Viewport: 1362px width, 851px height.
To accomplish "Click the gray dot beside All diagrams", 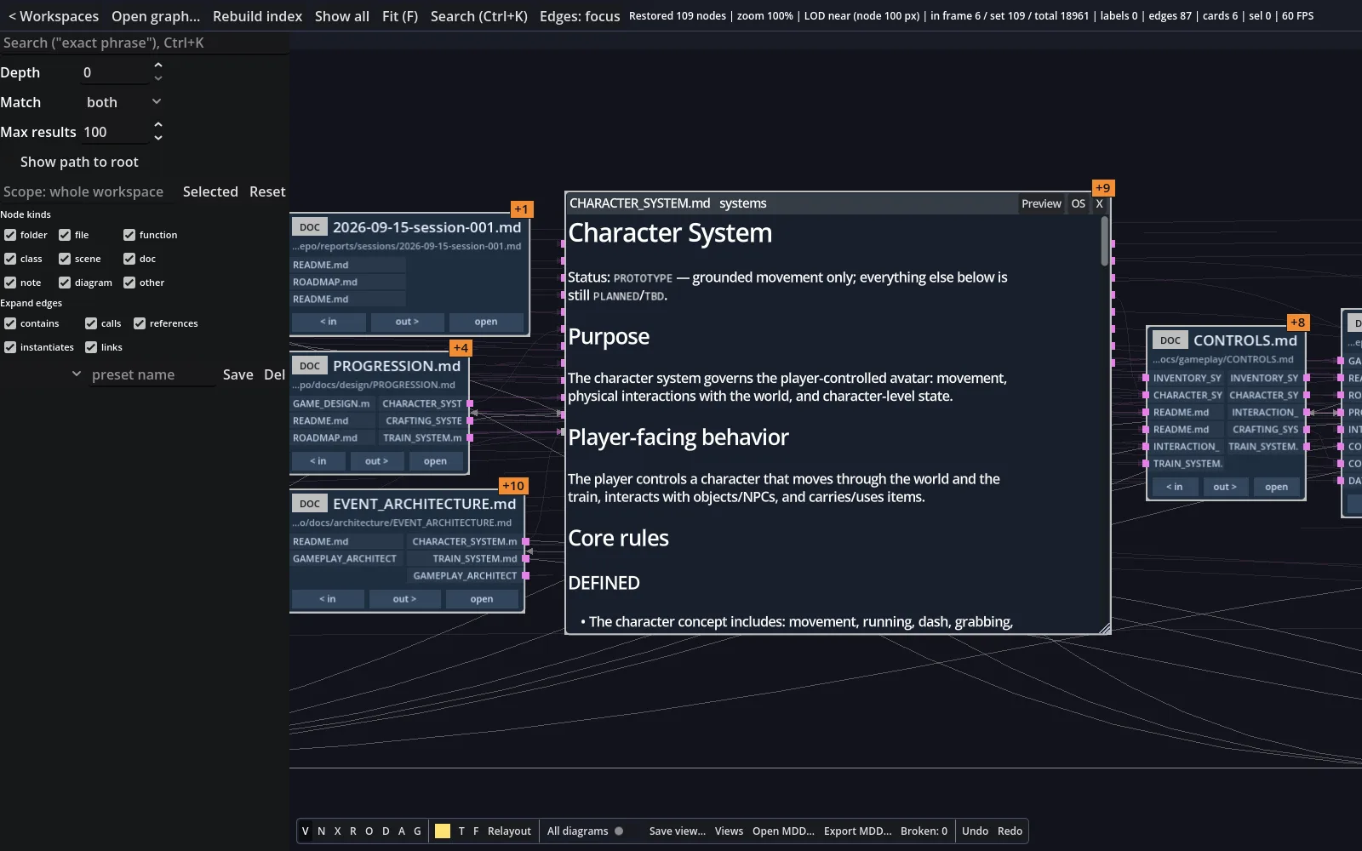I will 619,831.
